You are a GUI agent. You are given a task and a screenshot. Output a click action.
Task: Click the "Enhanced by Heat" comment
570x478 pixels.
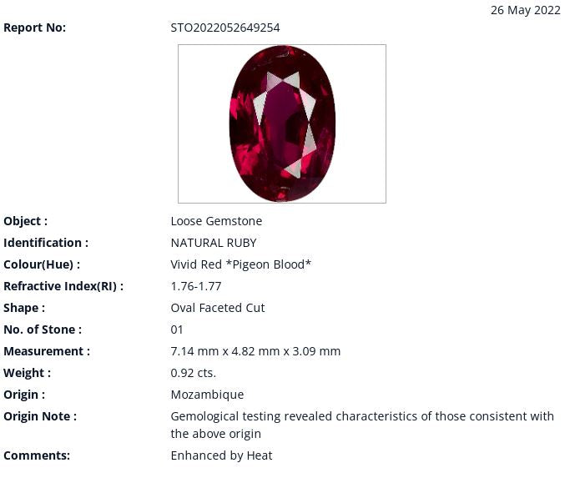(x=221, y=455)
